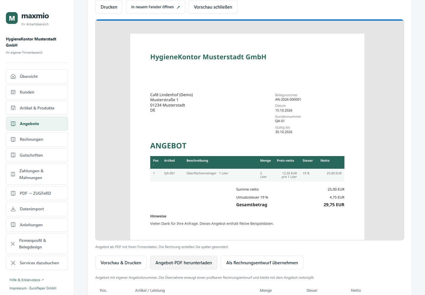Click the Drucken button
The image size is (425, 295).
coord(109,7)
